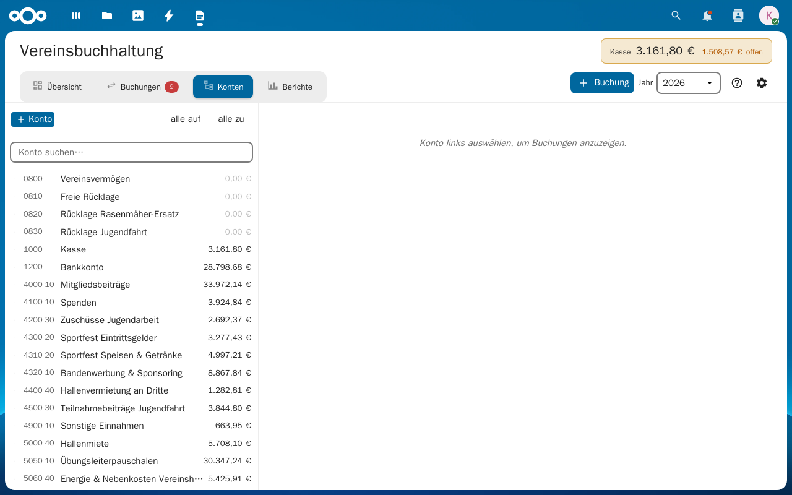Click the Kasse balance badge
792x495 pixels.
tap(686, 51)
